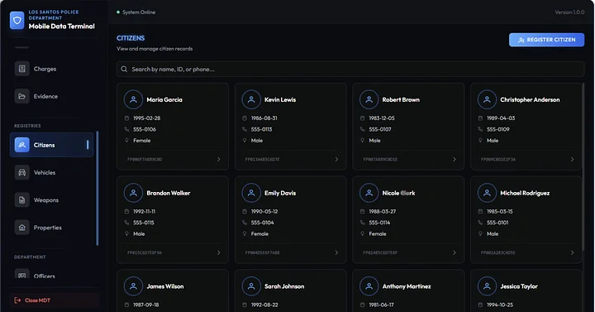Click Michael Rodriguez's avatar icon
This screenshot has height=312, width=595.
pos(487,193)
